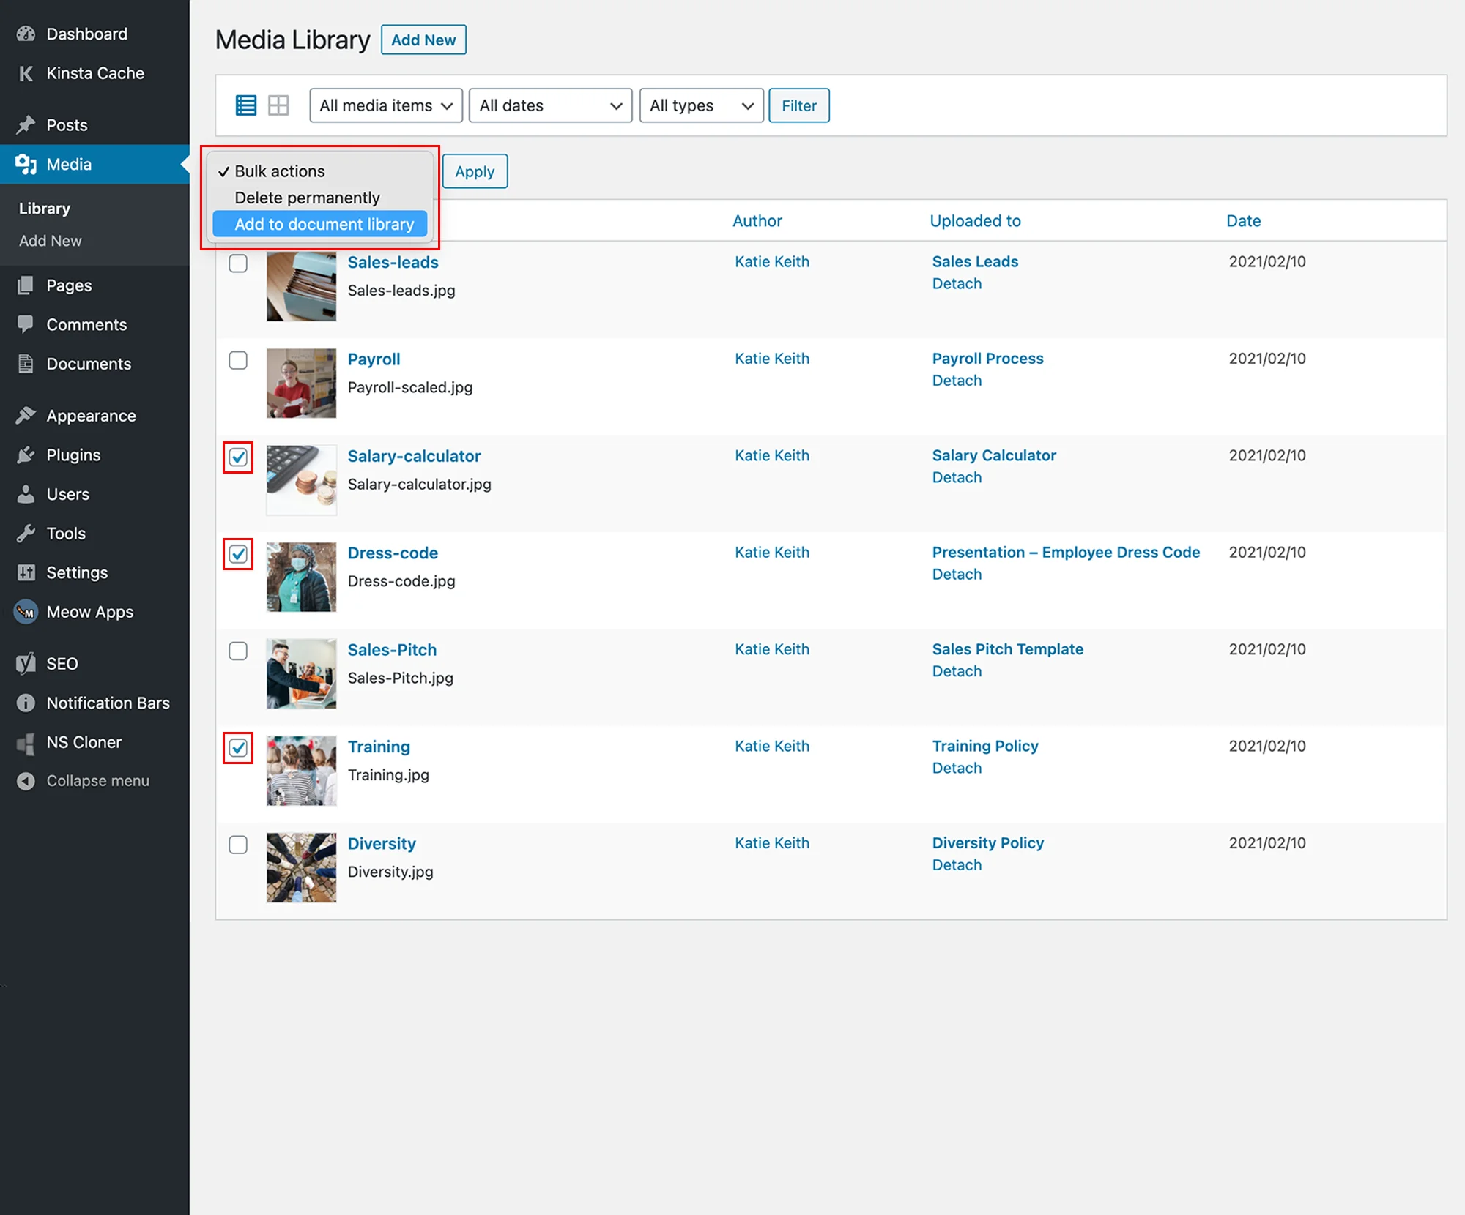Select Delete permanently from bulk actions
The height and width of the screenshot is (1215, 1465).
(307, 197)
